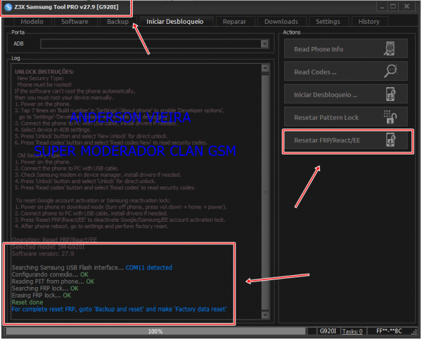Open the Downloads tab
Viewport: 422px width, 339px height.
pyautogui.click(x=281, y=22)
